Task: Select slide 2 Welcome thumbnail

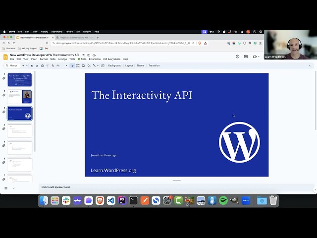Action: click(x=20, y=97)
